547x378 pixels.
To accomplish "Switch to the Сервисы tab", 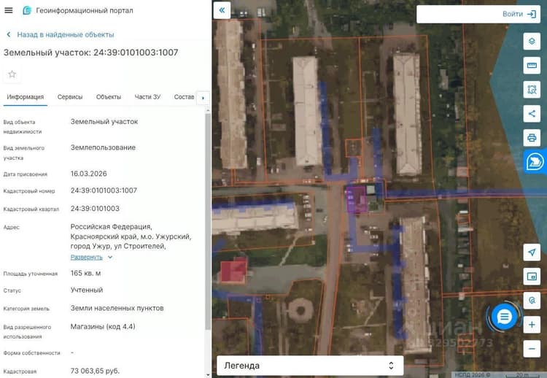I will point(70,97).
